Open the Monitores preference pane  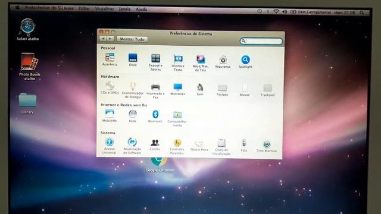[177, 89]
